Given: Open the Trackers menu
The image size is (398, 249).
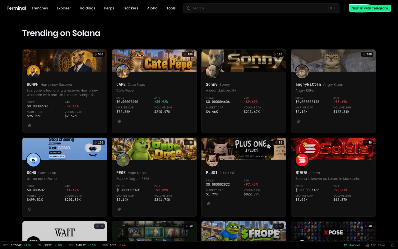Looking at the screenshot, I should 131,8.
